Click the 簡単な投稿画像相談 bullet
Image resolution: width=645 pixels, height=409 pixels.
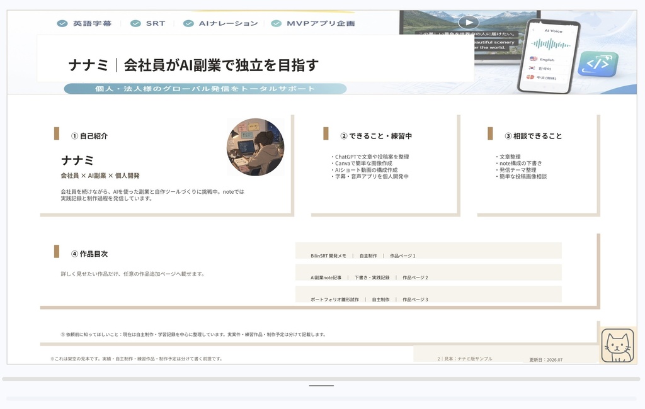521,176
